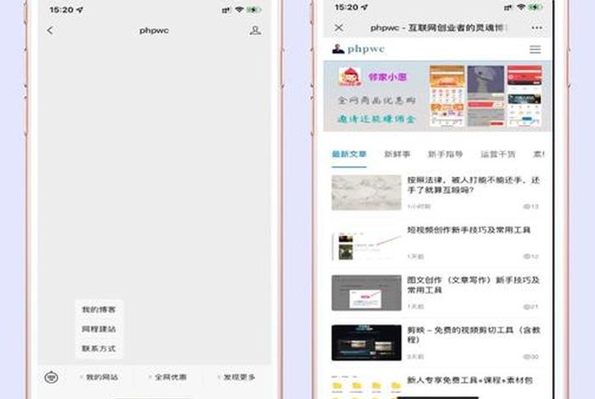Screen dimensions: 595x399
Task: Switch to the 新手指导 tab
Action: [x=445, y=155]
